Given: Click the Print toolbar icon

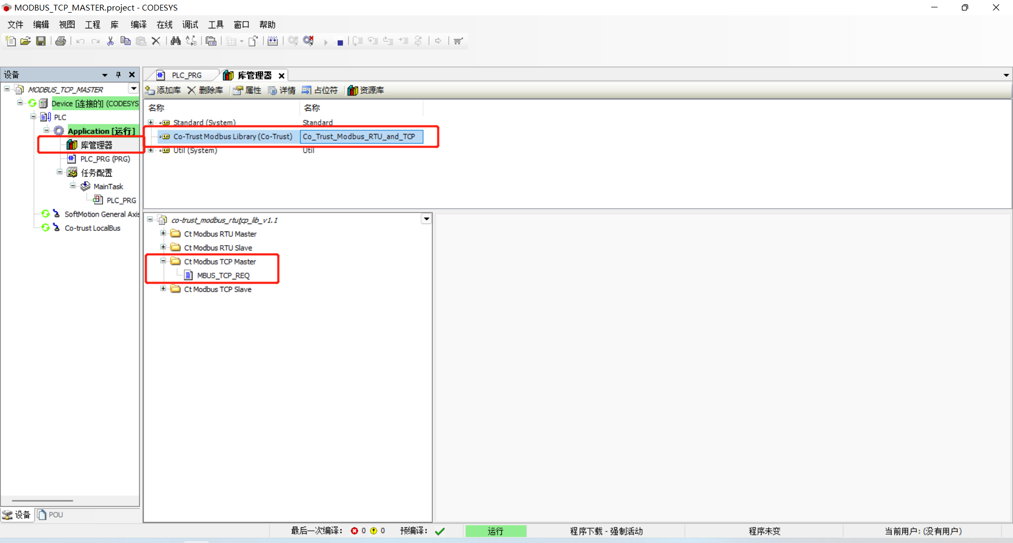Looking at the screenshot, I should point(61,41).
